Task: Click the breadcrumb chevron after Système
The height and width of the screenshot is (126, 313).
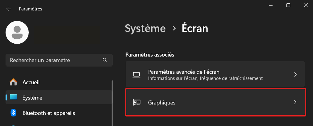Action: pyautogui.click(x=174, y=29)
